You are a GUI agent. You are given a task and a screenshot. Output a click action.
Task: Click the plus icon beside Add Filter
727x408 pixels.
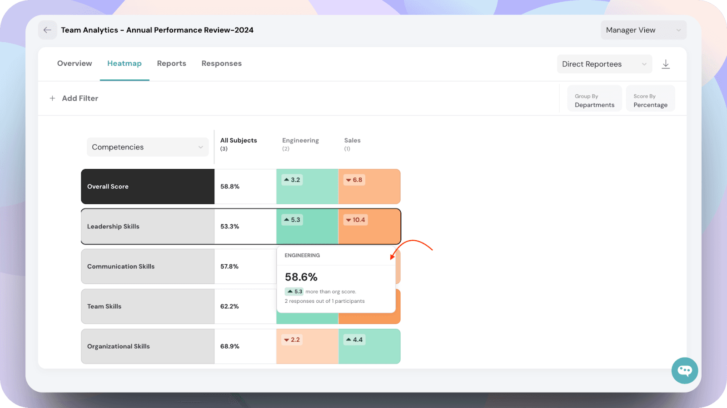pyautogui.click(x=52, y=98)
